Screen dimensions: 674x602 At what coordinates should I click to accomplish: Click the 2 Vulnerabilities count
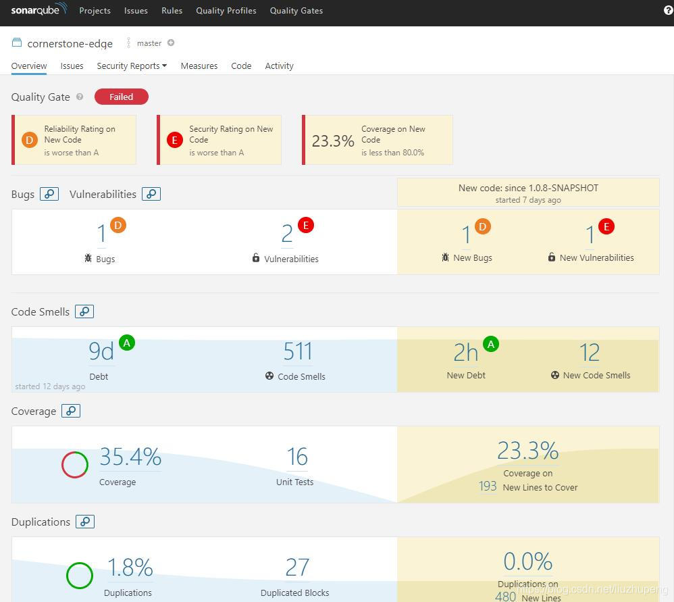(287, 234)
